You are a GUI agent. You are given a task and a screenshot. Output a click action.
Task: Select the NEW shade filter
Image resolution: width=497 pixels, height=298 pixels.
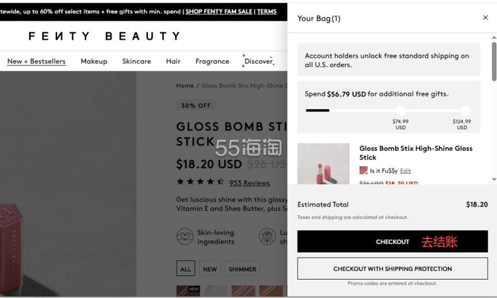[210, 269]
